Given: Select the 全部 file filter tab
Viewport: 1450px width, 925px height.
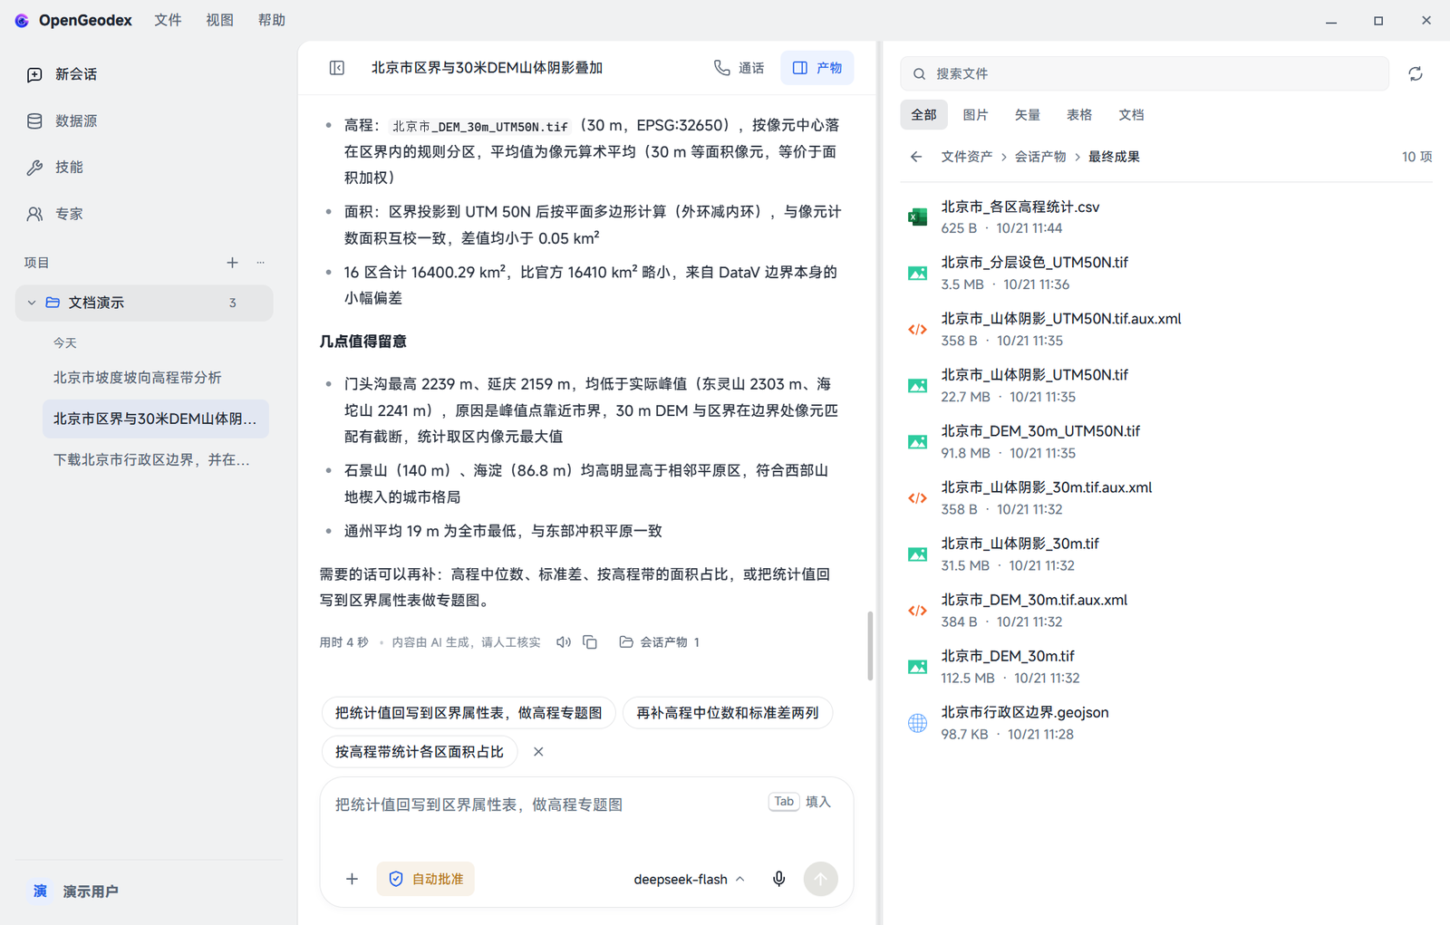Looking at the screenshot, I should [923, 115].
